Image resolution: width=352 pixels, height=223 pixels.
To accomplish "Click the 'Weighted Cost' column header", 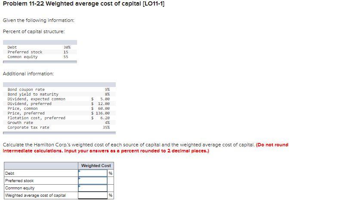I will [96, 166].
